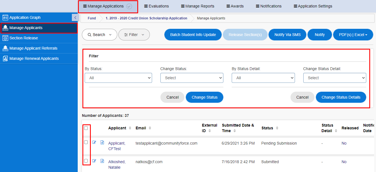Open the Change Status Detail dropdown
376x172 pixels.
335,78
